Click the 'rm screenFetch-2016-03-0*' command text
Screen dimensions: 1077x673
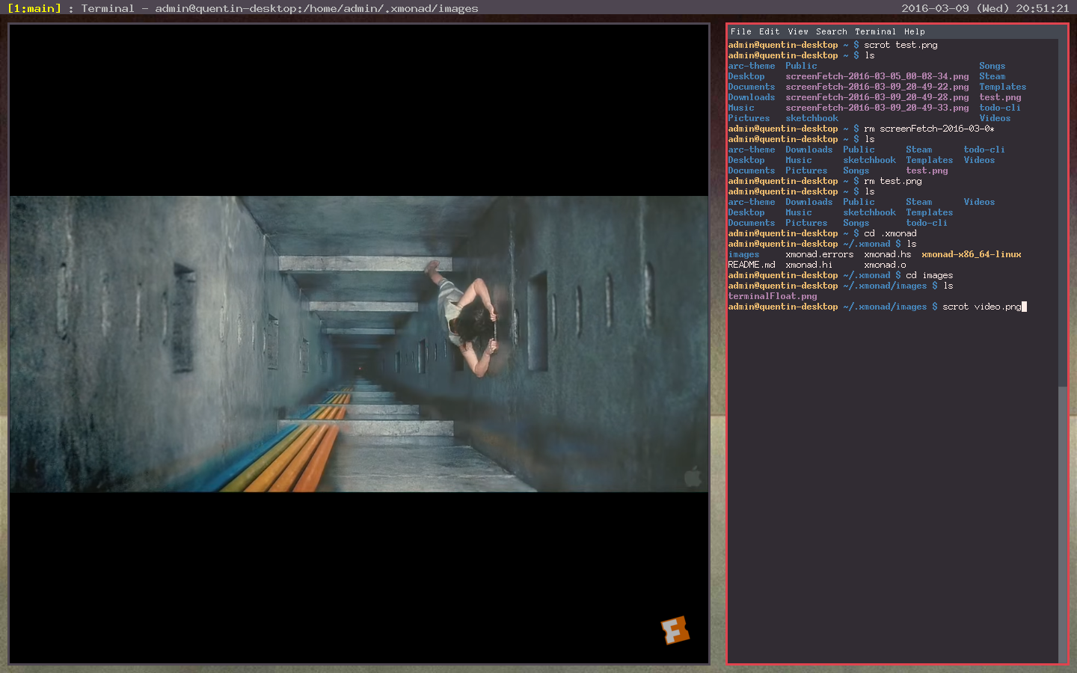pos(929,129)
